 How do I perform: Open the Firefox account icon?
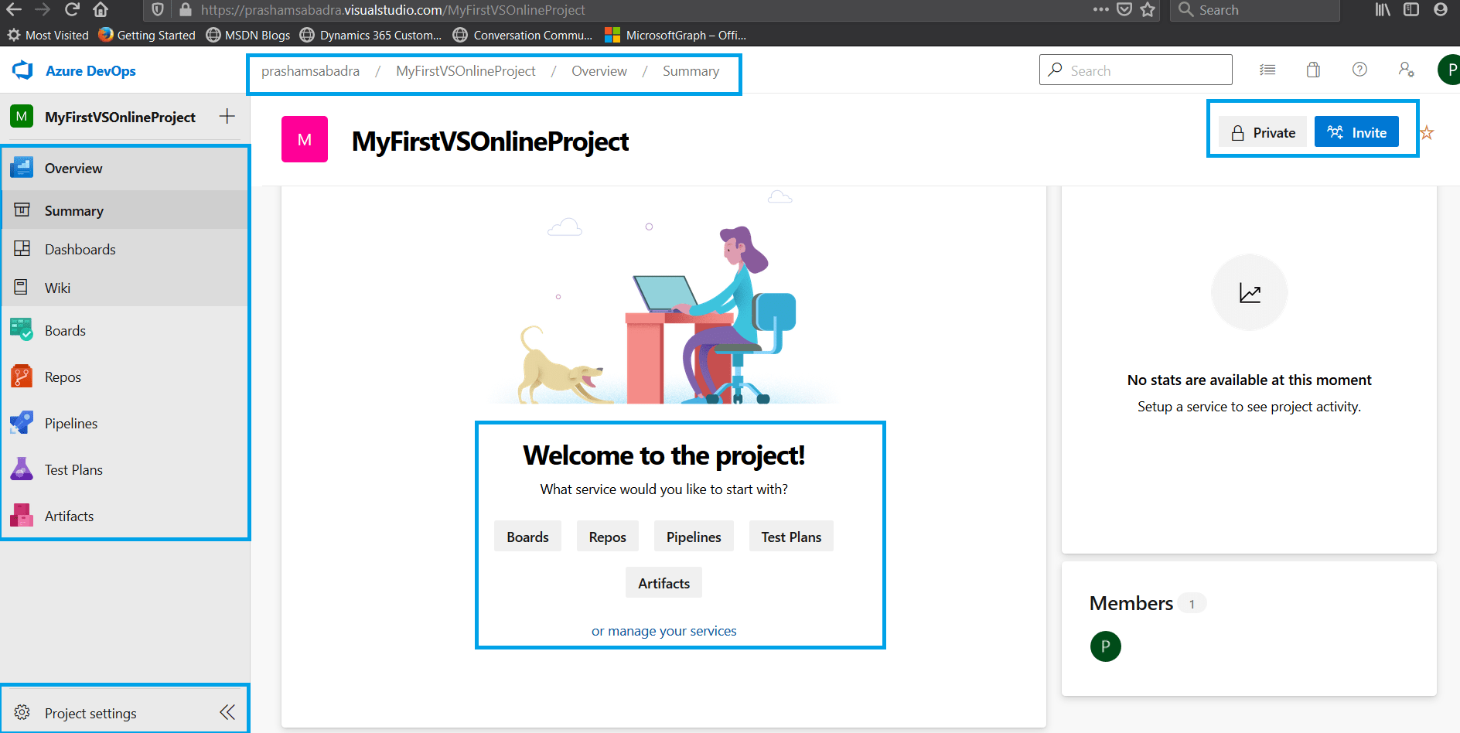click(x=1441, y=9)
